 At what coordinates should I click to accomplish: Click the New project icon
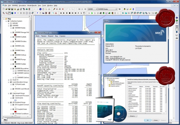[4, 9]
